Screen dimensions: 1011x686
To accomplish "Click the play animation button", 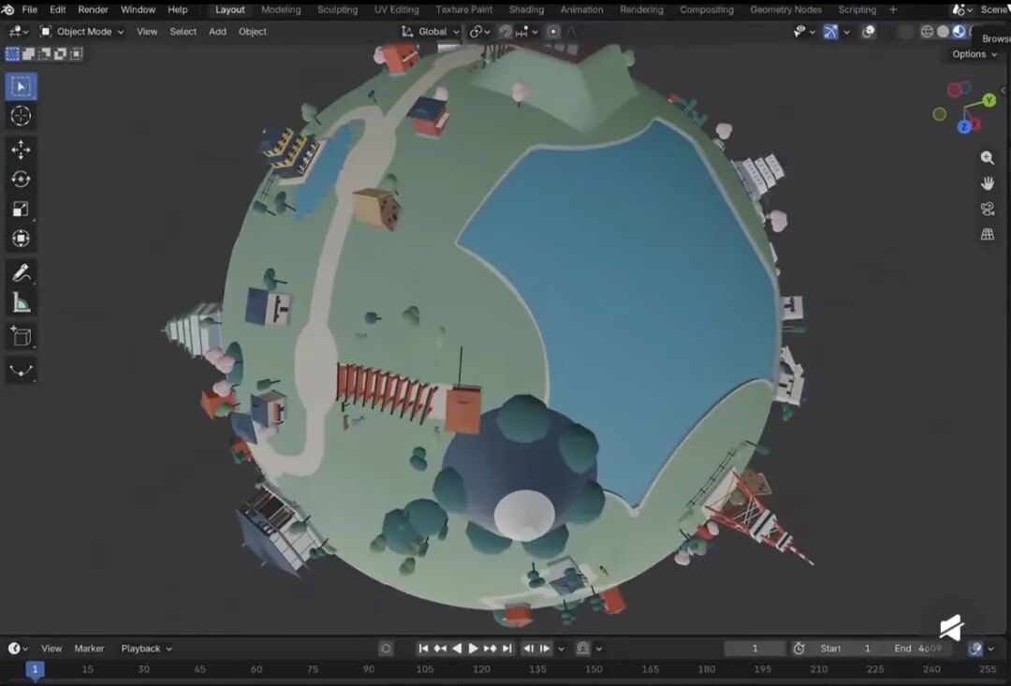I will pyautogui.click(x=473, y=649).
